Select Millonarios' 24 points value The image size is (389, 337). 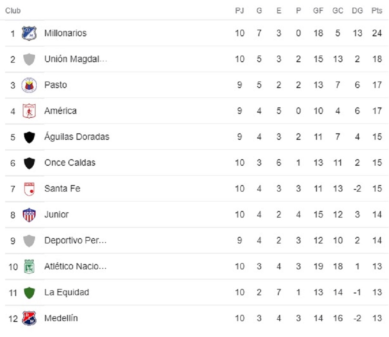coord(377,33)
